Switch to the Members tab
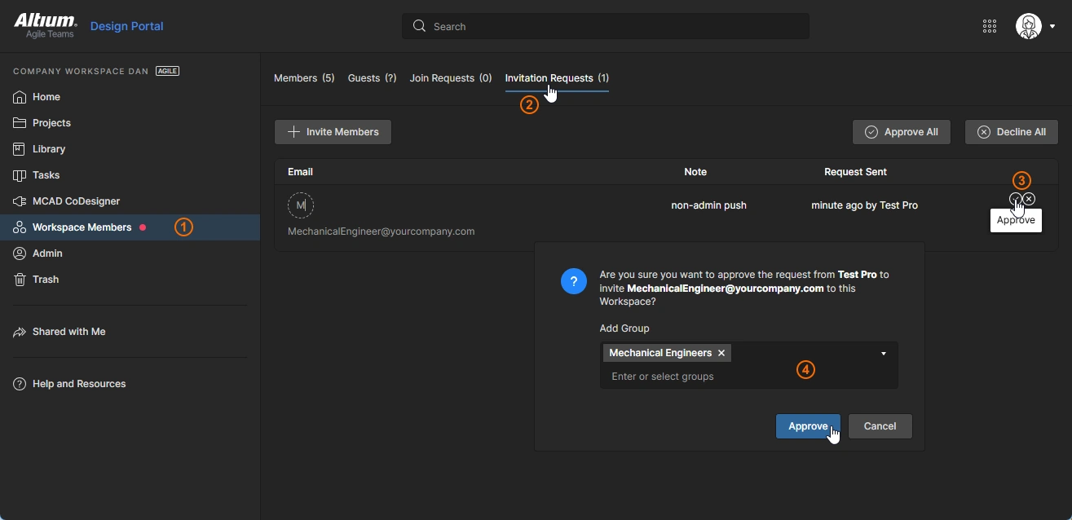The image size is (1072, 520). coord(303,78)
